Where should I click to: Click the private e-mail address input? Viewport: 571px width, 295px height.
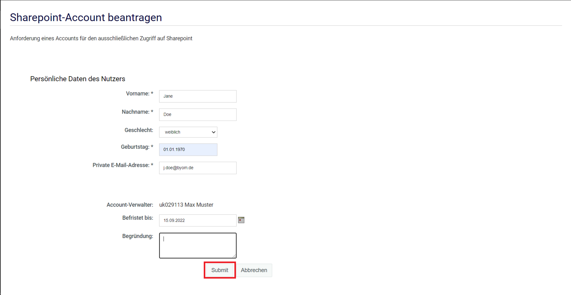coord(198,168)
